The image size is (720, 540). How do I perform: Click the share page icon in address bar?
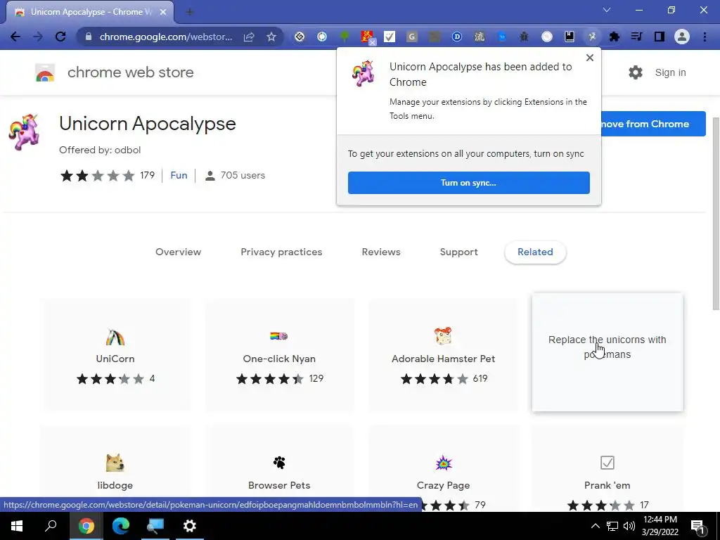click(249, 37)
